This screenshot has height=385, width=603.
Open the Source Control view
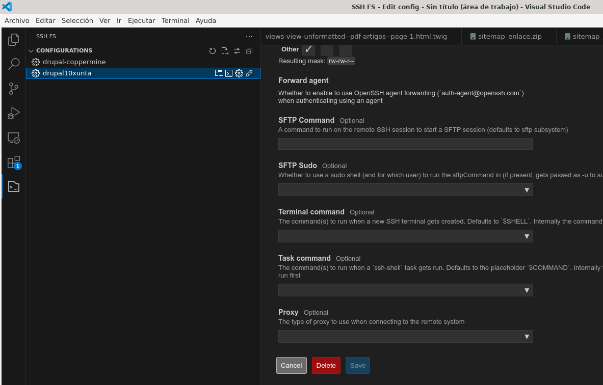[14, 89]
